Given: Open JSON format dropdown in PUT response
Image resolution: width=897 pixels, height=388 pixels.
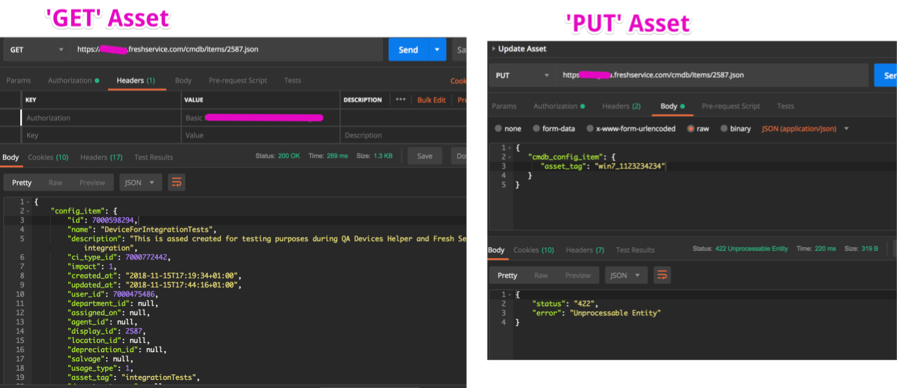Looking at the screenshot, I should (626, 275).
